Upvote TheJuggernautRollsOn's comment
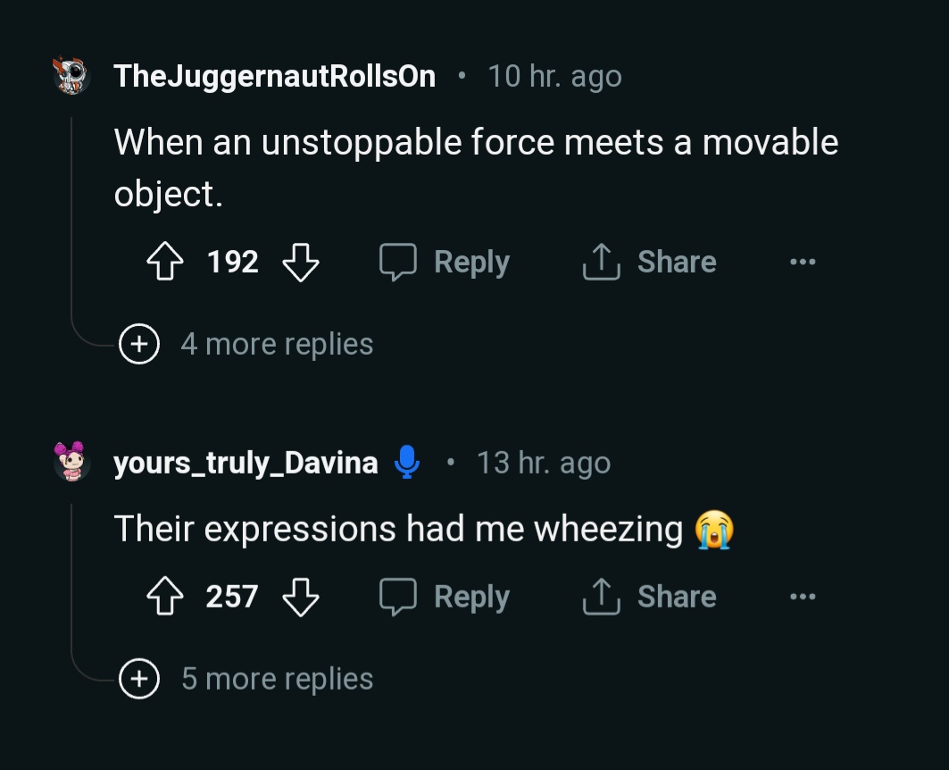949x770 pixels. pyautogui.click(x=164, y=262)
